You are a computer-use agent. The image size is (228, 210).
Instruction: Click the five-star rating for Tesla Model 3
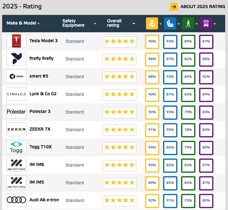(x=119, y=42)
